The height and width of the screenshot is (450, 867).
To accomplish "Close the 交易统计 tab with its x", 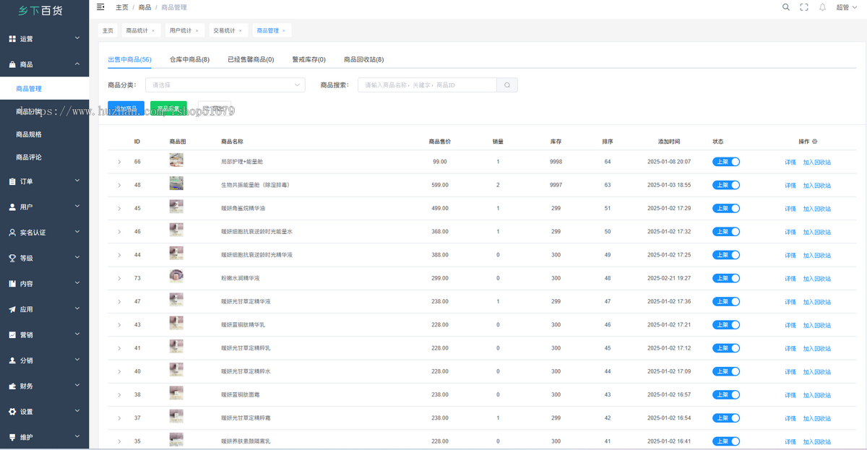I will click(x=240, y=31).
